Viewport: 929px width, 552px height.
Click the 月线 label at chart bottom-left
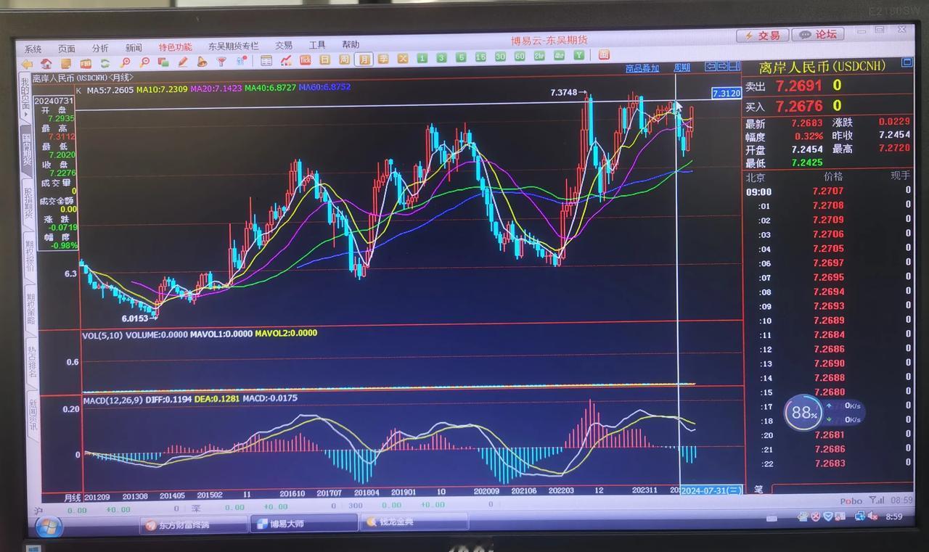click(x=73, y=498)
